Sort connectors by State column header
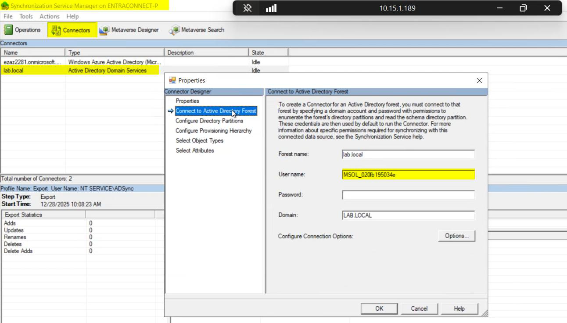The image size is (567, 323). point(268,53)
